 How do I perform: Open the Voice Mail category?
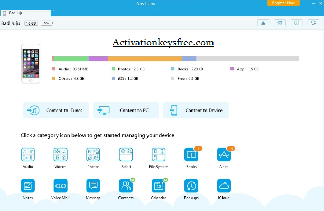tap(60, 186)
